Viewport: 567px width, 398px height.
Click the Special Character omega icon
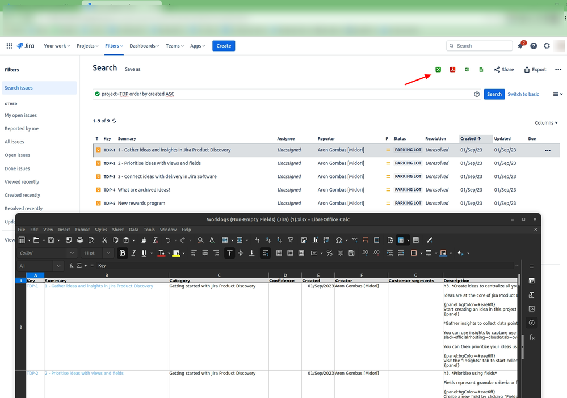(338, 240)
